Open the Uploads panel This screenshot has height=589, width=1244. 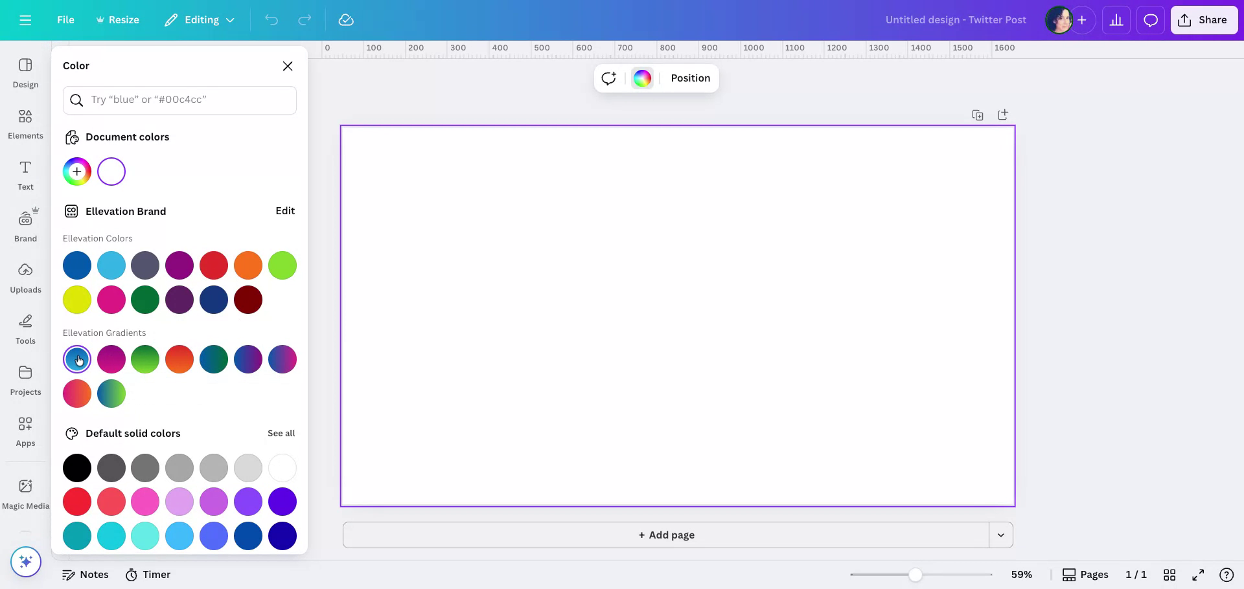[25, 277]
